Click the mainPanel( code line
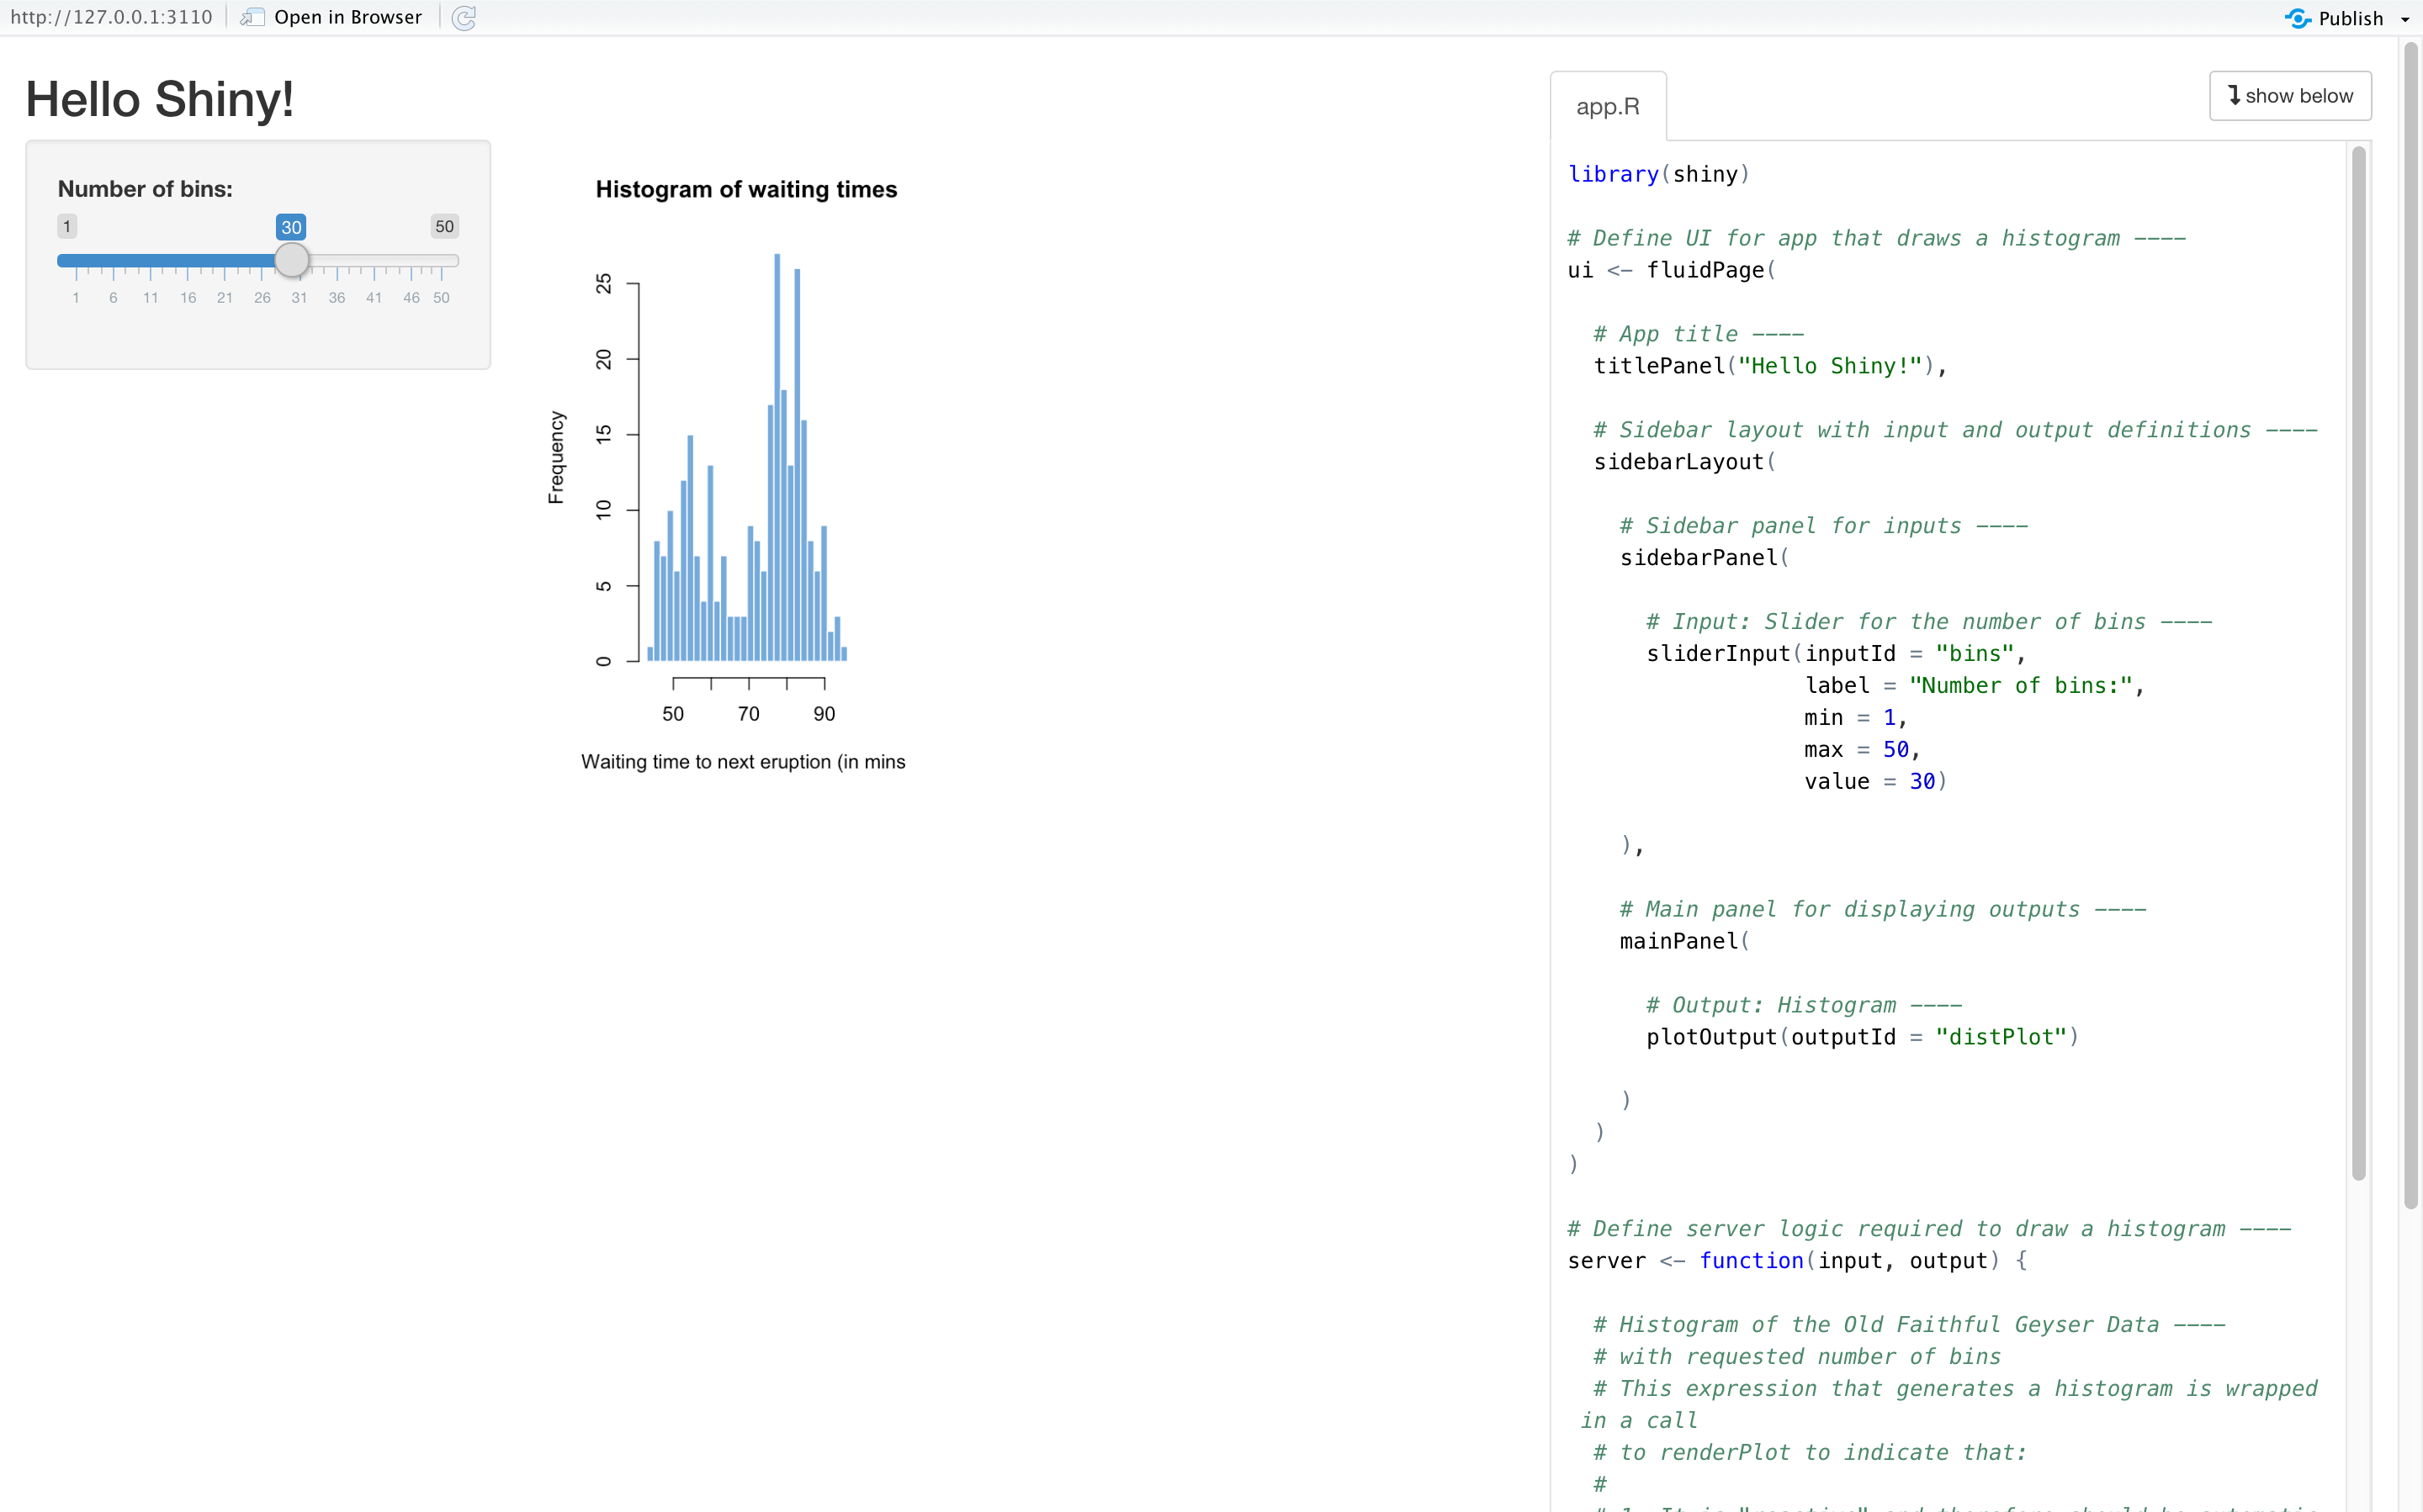This screenshot has height=1512, width=2423. 1684,941
